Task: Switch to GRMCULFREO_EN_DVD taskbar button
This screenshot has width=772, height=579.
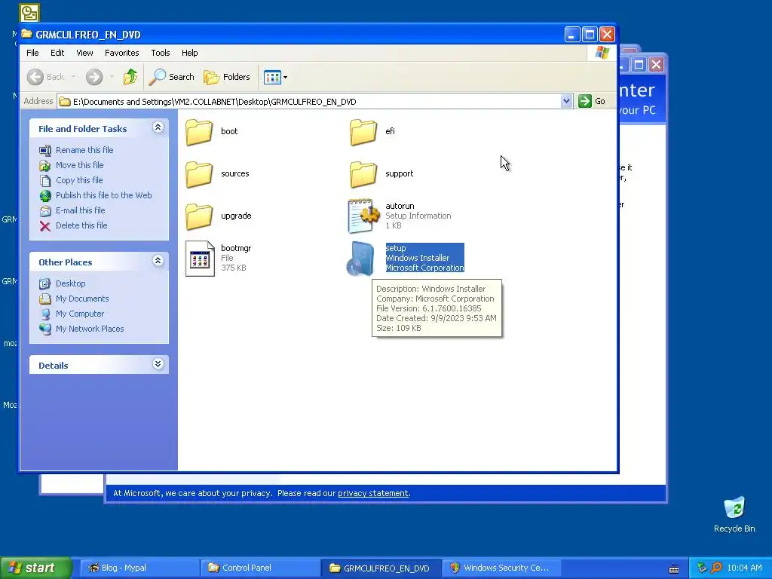Action: click(x=381, y=568)
